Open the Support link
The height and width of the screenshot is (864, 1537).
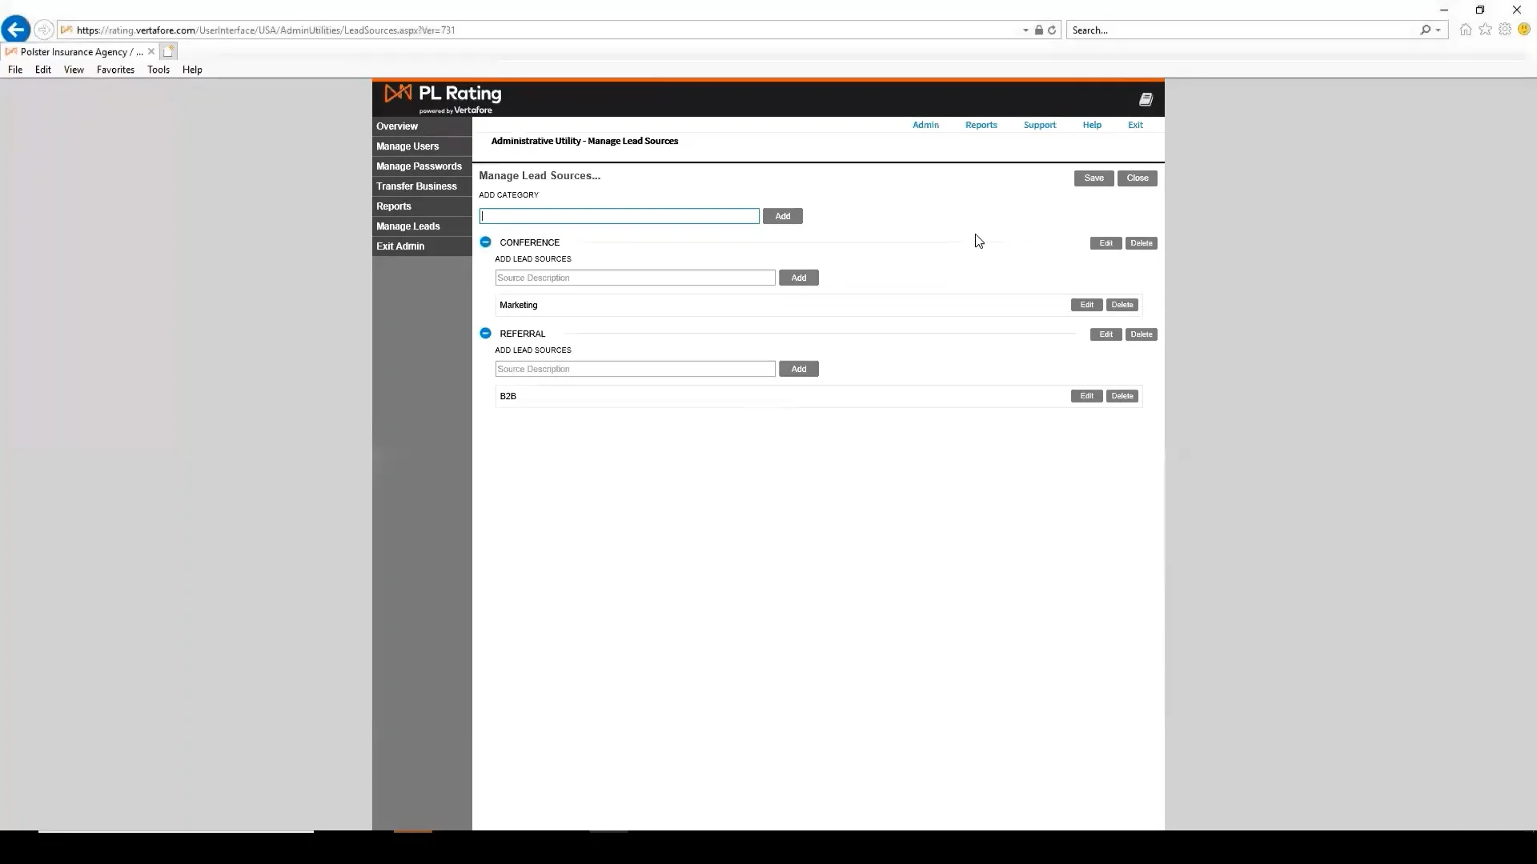pos(1039,125)
